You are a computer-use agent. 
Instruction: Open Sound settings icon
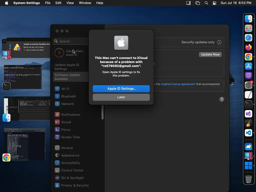(57, 122)
